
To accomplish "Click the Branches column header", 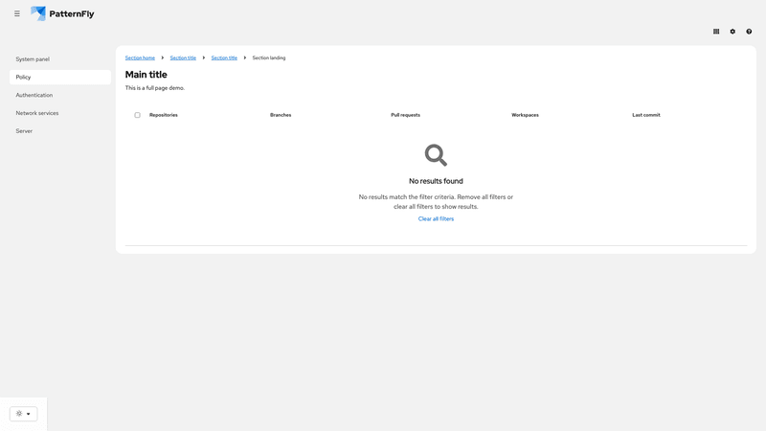I will pos(281,115).
